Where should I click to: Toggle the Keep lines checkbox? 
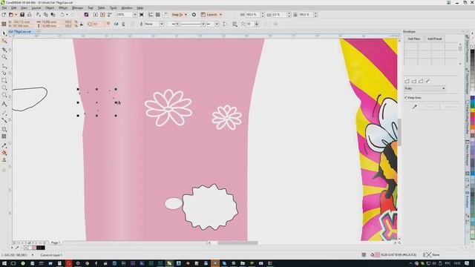click(x=406, y=97)
